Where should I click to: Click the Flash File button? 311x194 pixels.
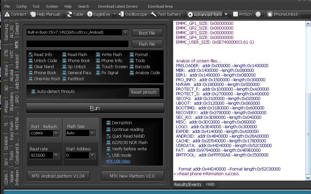(147, 44)
